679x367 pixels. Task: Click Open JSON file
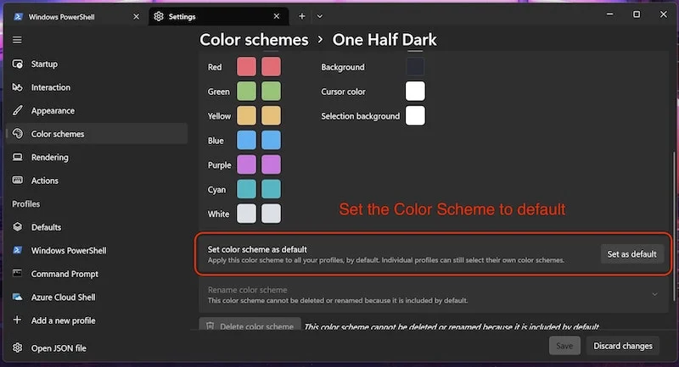pyautogui.click(x=97, y=348)
